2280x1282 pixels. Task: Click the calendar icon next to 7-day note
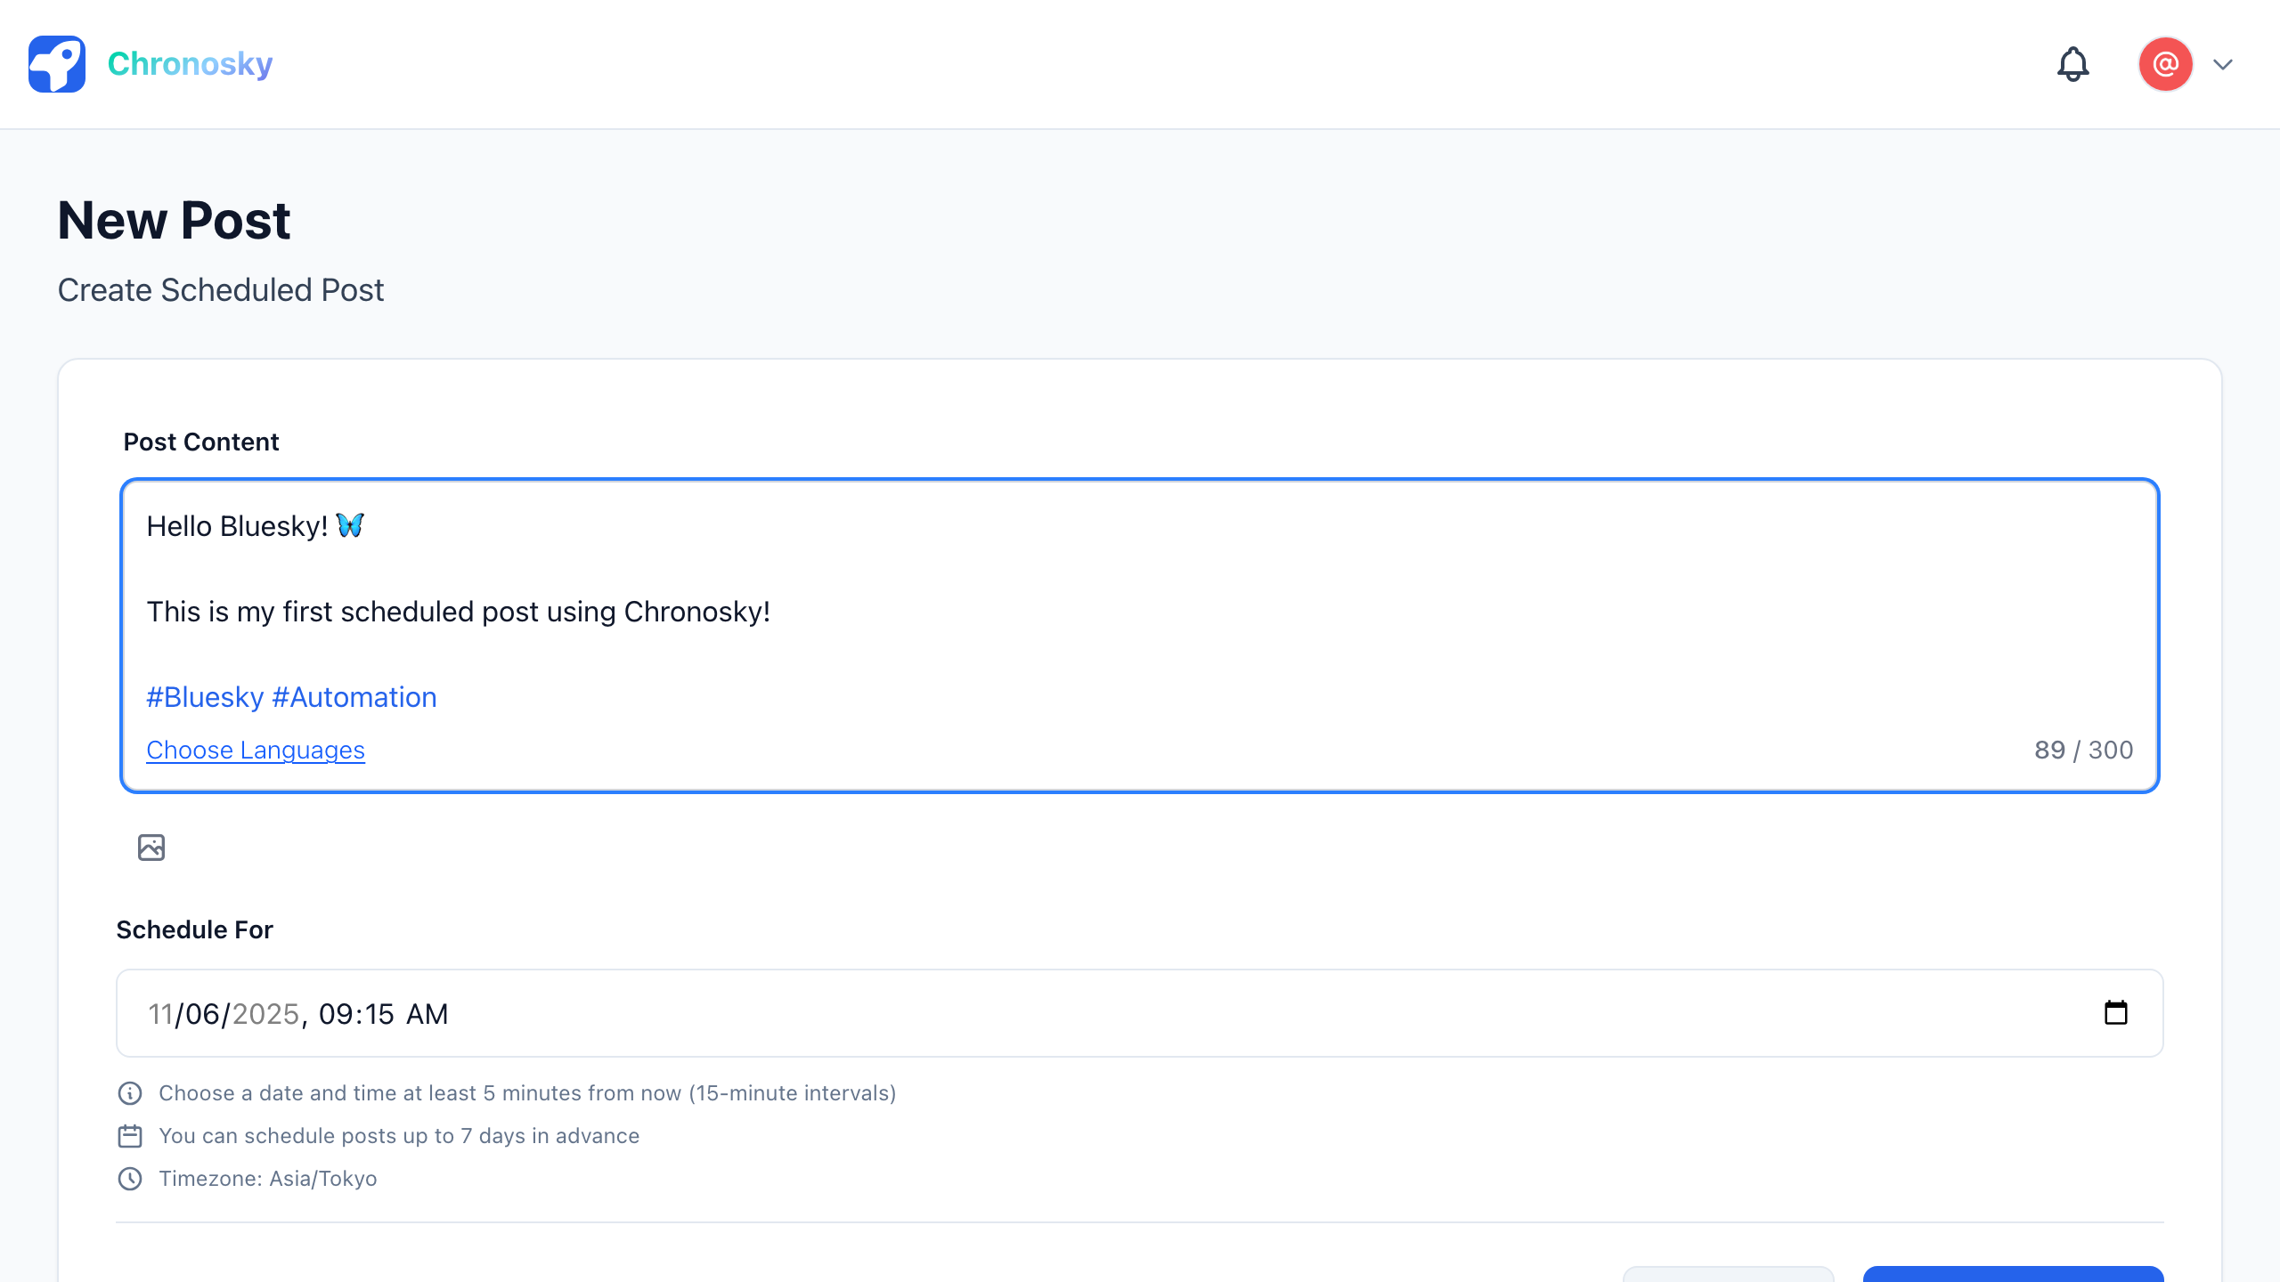tap(130, 1135)
